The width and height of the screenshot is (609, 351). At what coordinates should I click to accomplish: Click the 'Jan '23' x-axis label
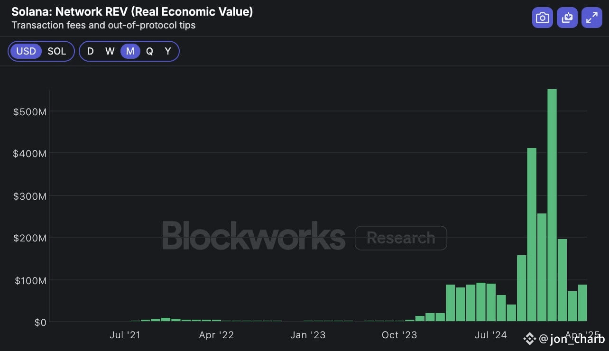308,335
